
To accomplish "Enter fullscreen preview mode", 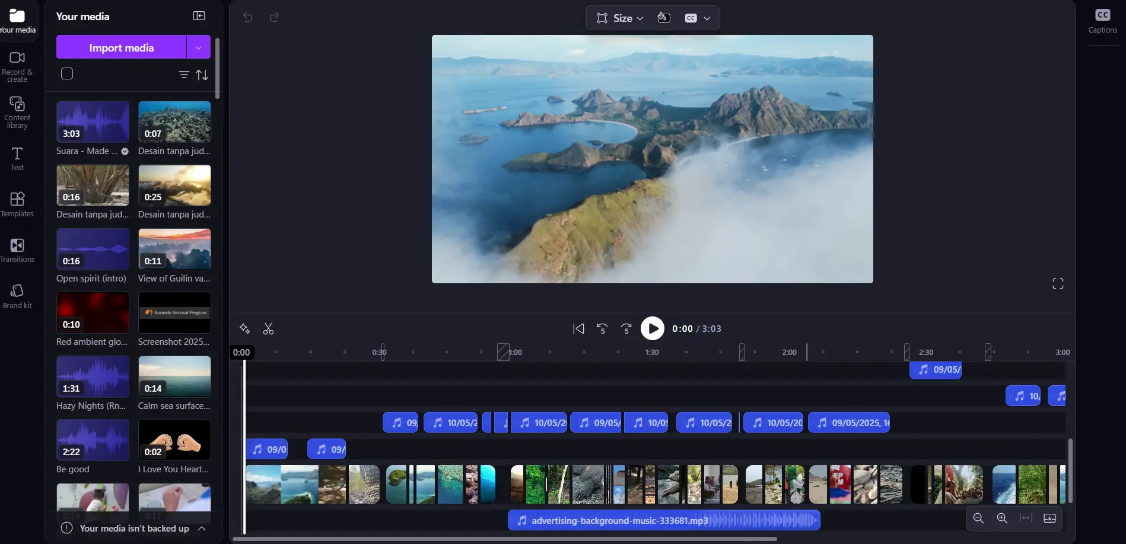I will (x=1058, y=284).
